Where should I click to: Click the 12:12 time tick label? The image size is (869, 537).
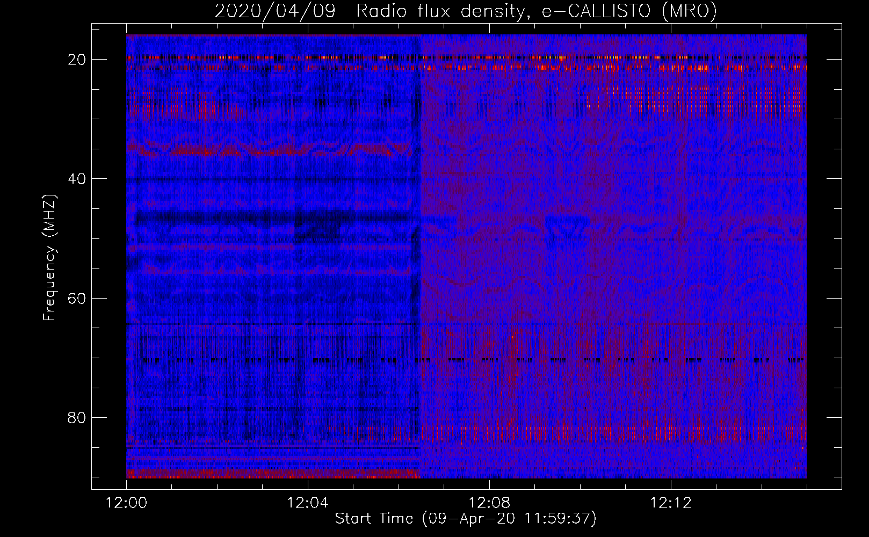tap(671, 503)
